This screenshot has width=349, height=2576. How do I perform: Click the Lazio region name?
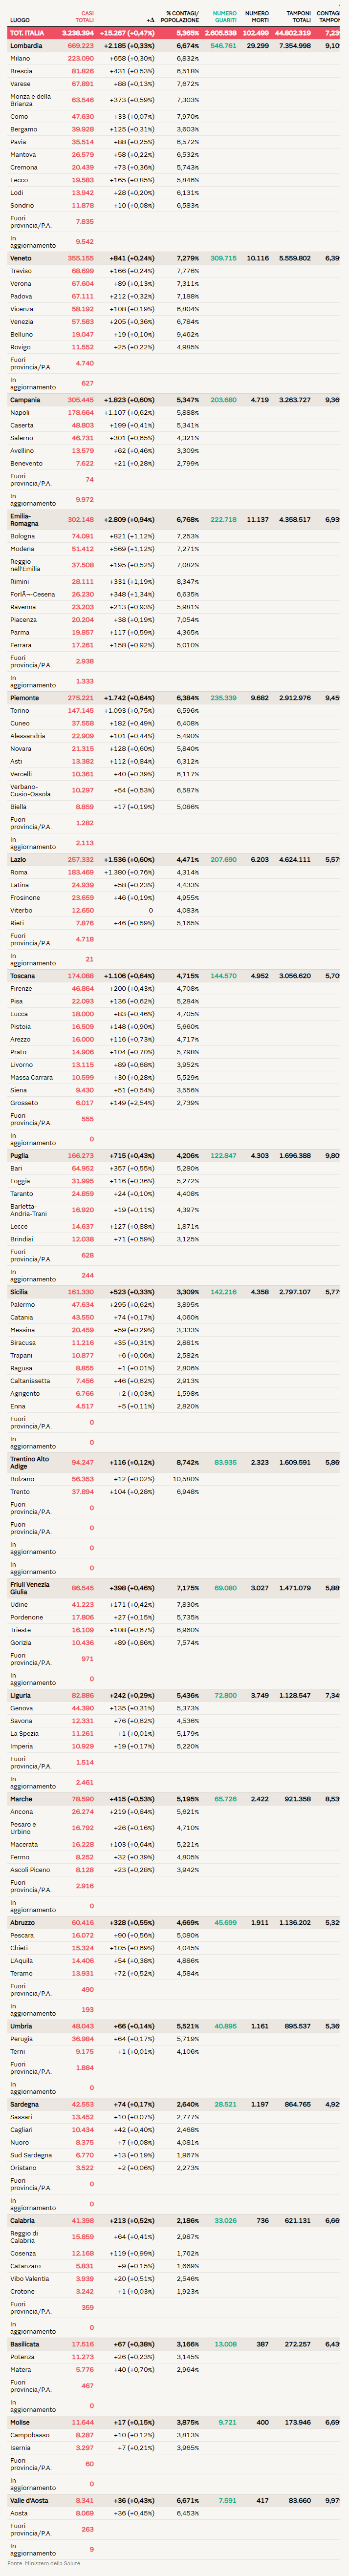pos(18,860)
